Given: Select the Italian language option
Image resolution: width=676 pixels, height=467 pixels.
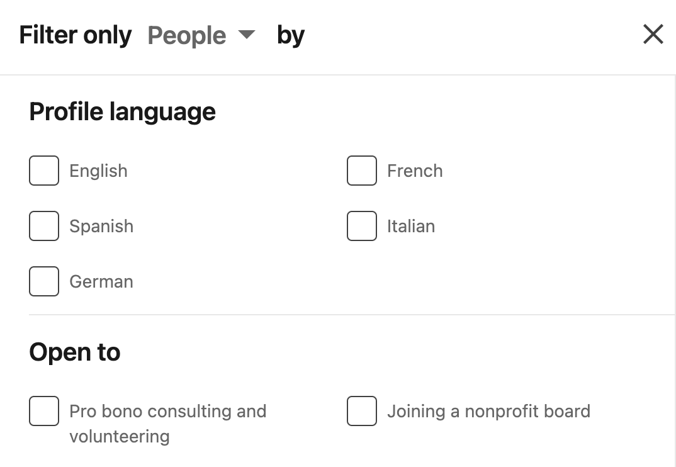Looking at the screenshot, I should [361, 226].
